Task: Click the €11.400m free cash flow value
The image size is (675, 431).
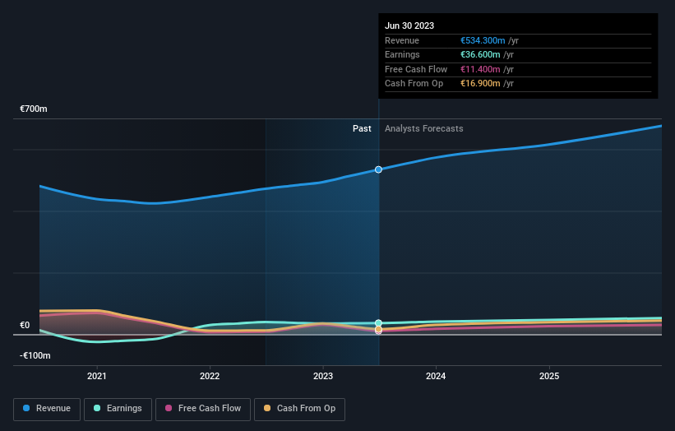Action: point(480,69)
